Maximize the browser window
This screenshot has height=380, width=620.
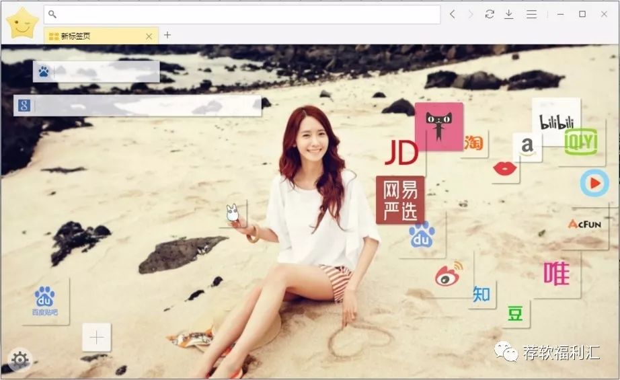pos(582,14)
